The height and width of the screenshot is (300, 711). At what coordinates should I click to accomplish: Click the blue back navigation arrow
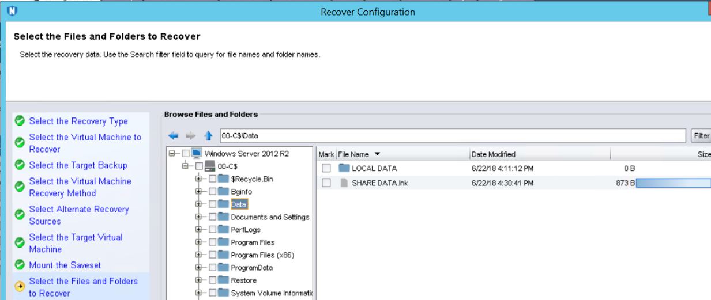click(173, 136)
